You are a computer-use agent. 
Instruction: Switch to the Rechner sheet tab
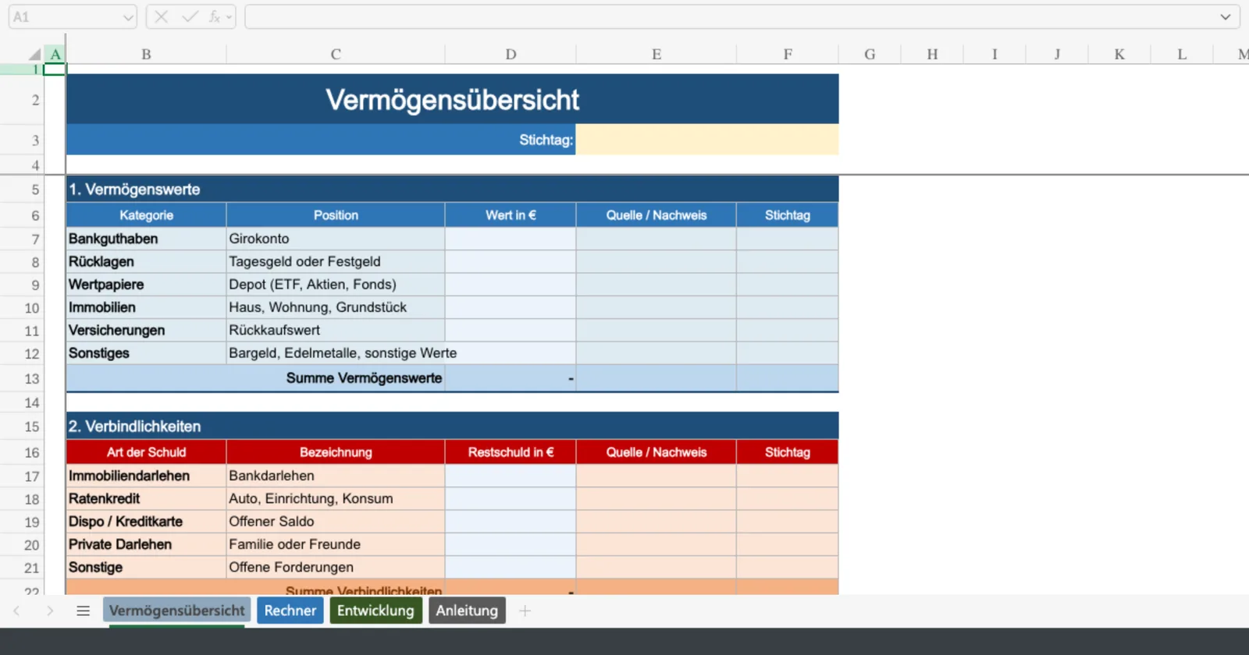[x=290, y=611]
